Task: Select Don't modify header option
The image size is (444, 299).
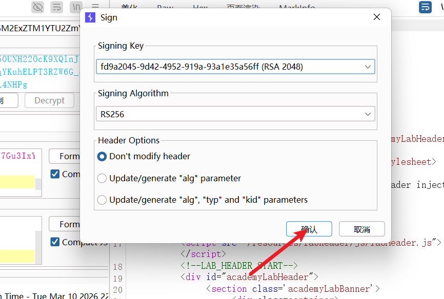Action: coord(144,156)
